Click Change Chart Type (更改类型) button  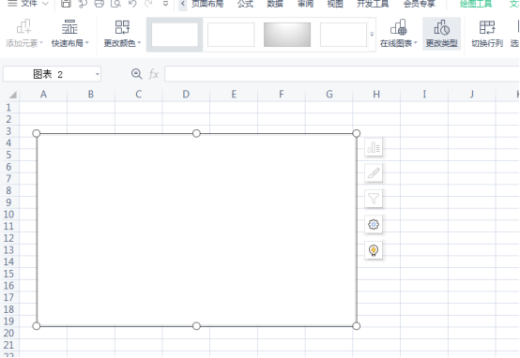(441, 34)
